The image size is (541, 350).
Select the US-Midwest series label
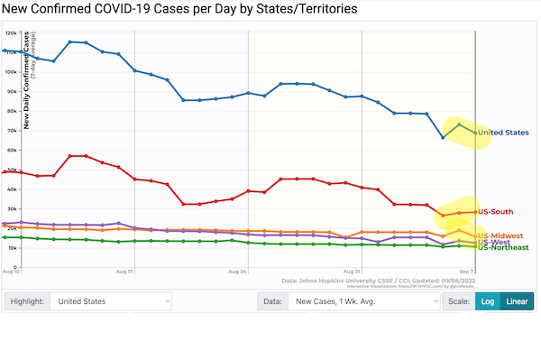500,235
